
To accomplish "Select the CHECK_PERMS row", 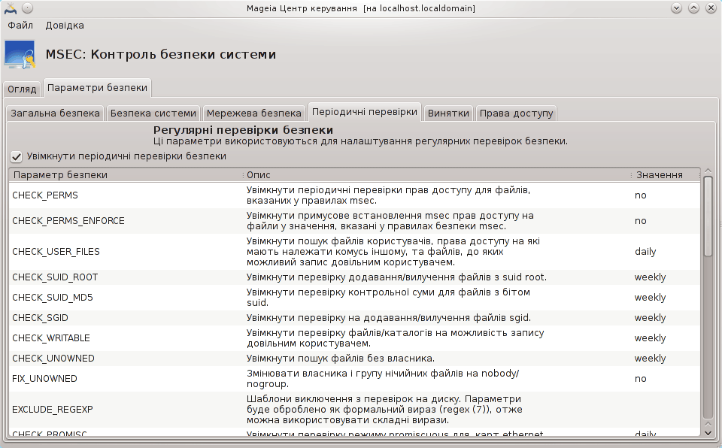I will (354, 195).
